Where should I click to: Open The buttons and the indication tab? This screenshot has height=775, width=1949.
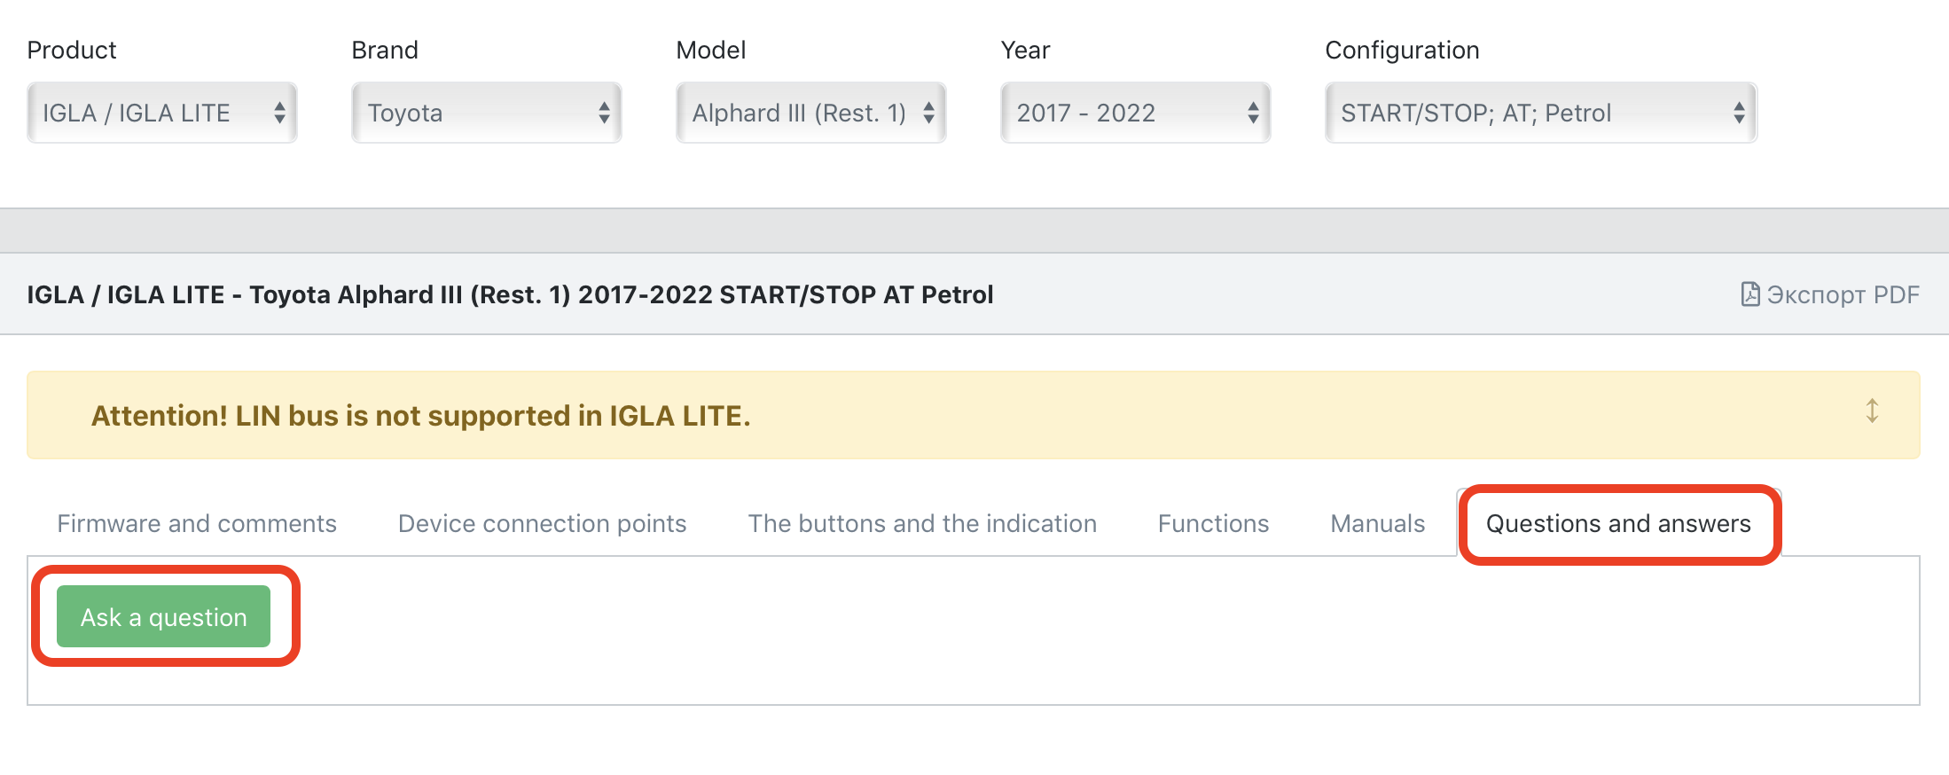coord(922,524)
